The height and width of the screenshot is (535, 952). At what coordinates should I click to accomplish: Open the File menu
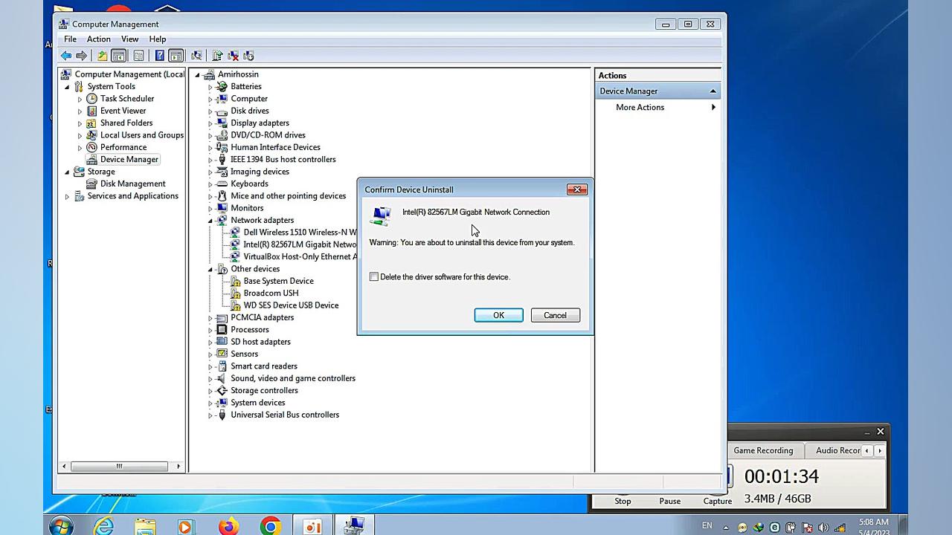[x=70, y=39]
